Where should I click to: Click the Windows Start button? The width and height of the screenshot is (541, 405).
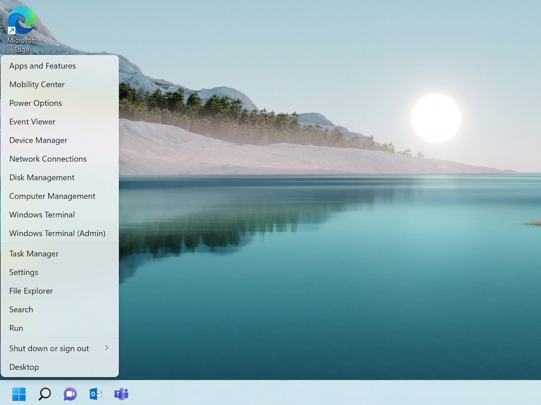coord(19,394)
